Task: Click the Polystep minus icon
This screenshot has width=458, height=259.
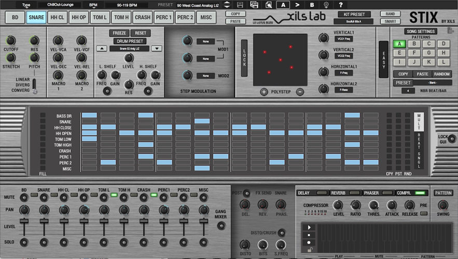Action: (x=300, y=92)
